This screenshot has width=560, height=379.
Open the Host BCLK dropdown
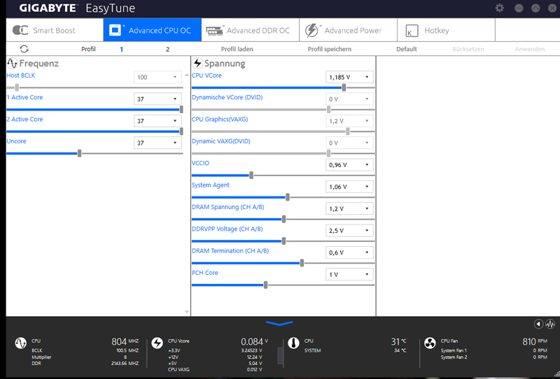point(157,77)
